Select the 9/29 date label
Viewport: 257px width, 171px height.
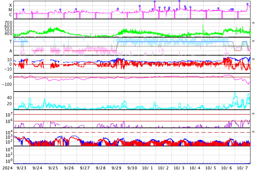tap(116, 168)
